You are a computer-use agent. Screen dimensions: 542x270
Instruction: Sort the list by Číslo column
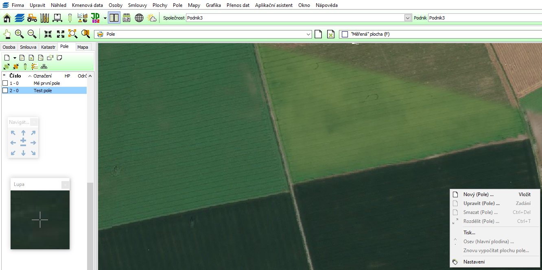click(x=15, y=76)
